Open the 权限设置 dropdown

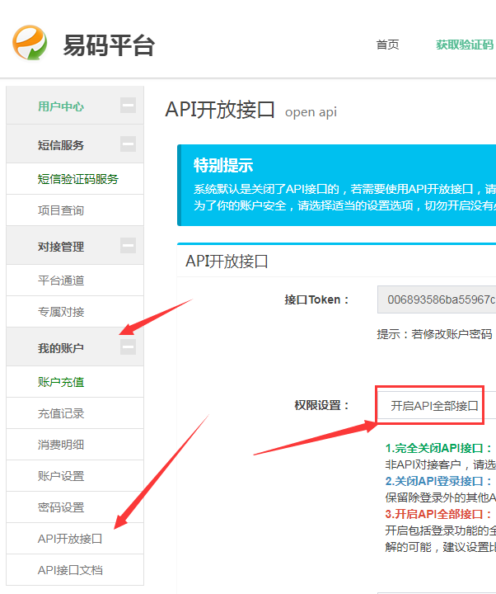tap(435, 406)
